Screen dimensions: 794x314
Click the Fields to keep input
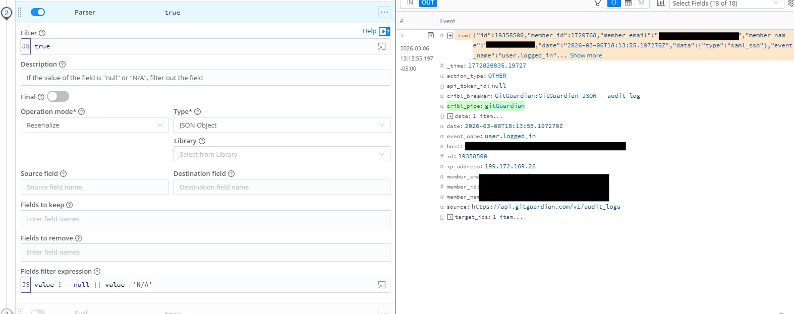[x=205, y=219]
